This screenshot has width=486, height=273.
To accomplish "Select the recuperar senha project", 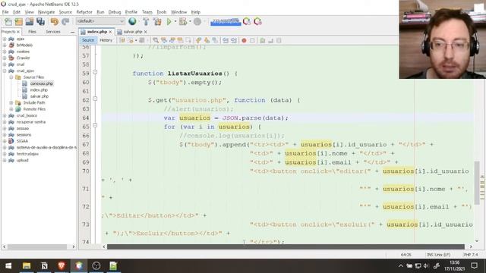I will point(31,122).
